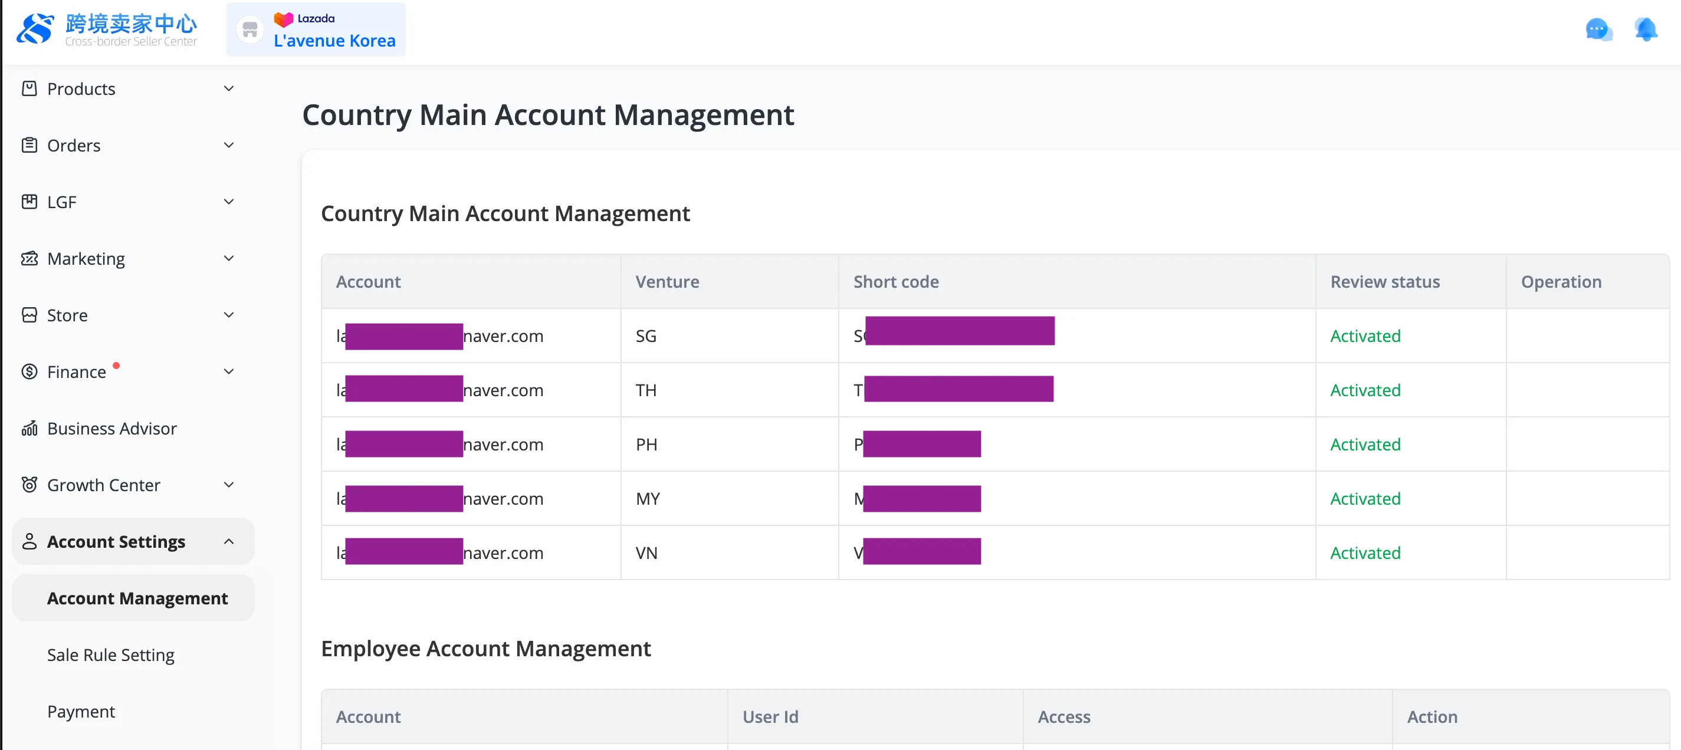Expand the Store menu chevron
This screenshot has width=1681, height=750.
tap(228, 315)
